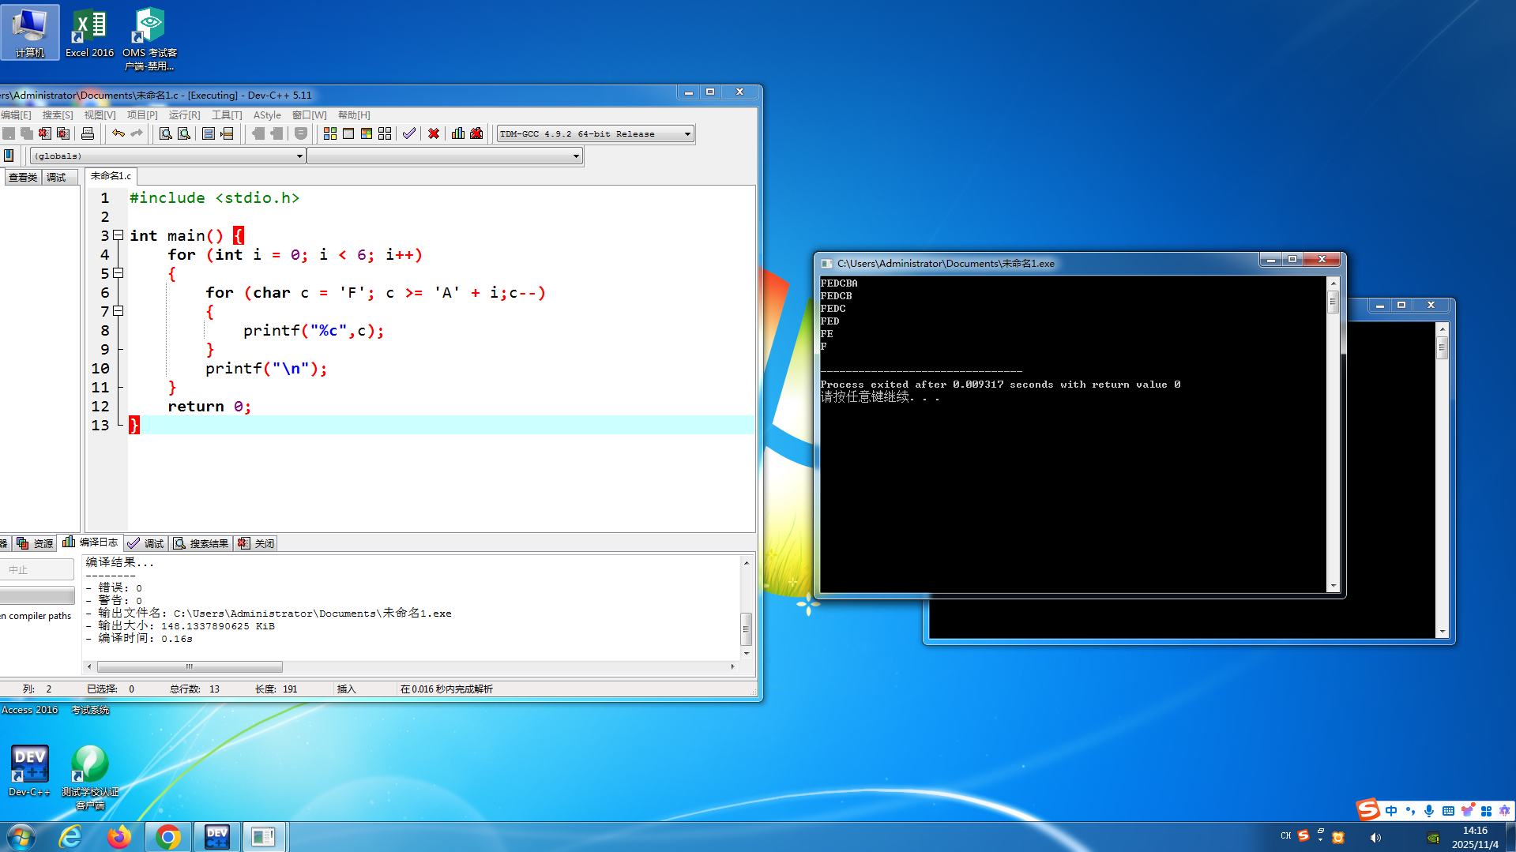The image size is (1516, 852).
Task: Switch to the 编译日志 bottom tab
Action: coord(91,542)
